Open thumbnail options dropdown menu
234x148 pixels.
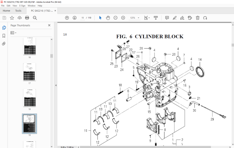[13, 33]
